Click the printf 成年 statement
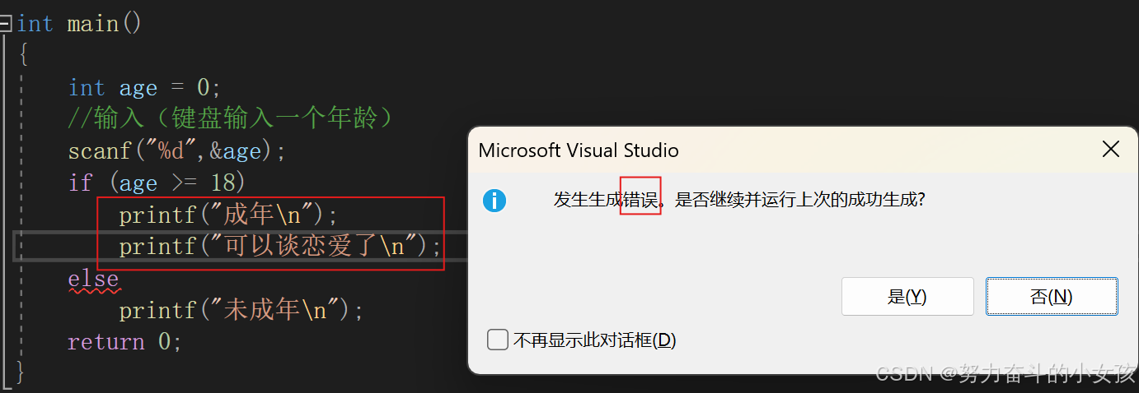 (x=228, y=215)
